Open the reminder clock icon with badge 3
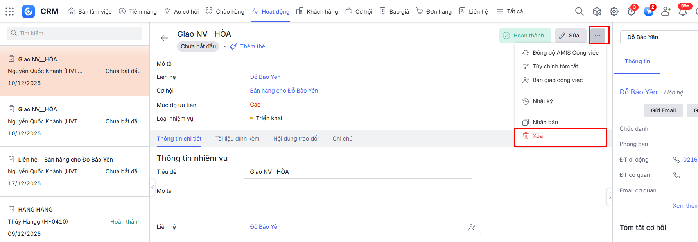 (x=631, y=12)
